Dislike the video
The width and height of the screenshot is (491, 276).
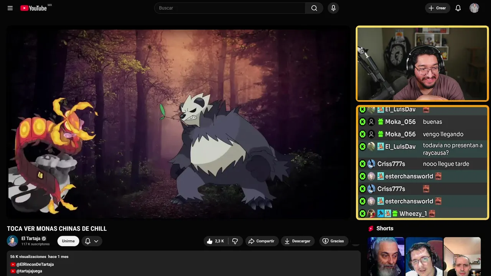tap(235, 241)
